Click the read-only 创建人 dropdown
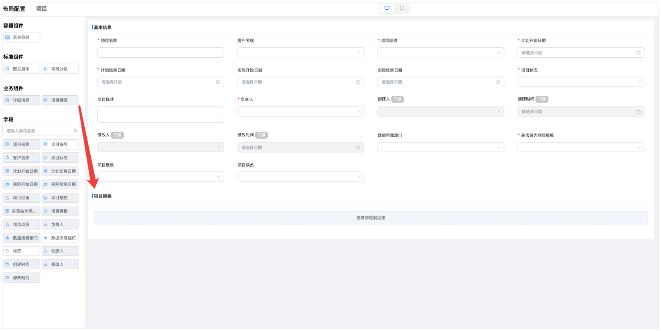 click(441, 111)
